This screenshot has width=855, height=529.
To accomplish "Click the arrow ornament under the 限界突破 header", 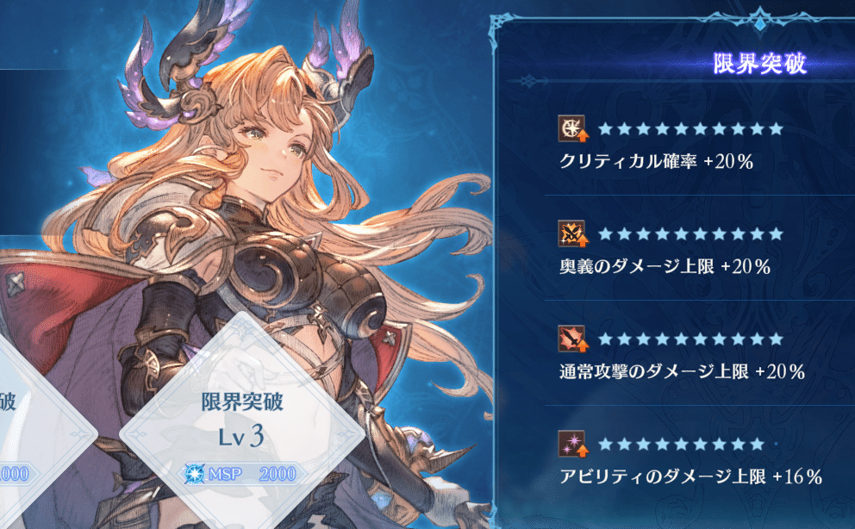I will click(527, 82).
